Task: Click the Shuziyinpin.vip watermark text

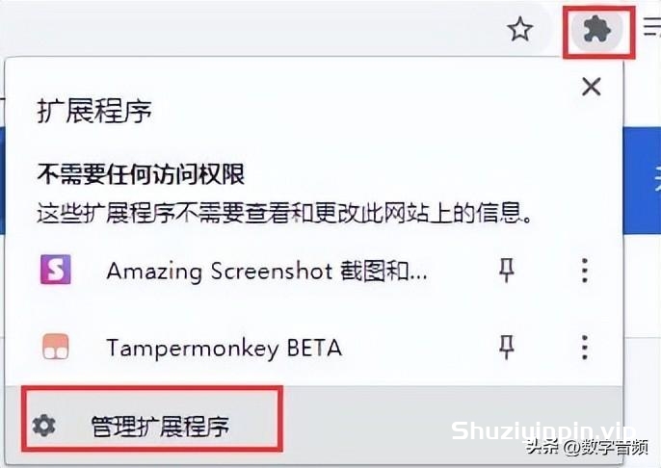Action: (543, 430)
